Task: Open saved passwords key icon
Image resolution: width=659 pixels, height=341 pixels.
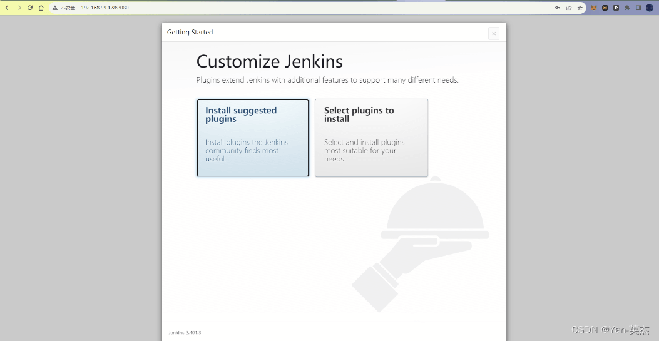Action: click(x=558, y=8)
